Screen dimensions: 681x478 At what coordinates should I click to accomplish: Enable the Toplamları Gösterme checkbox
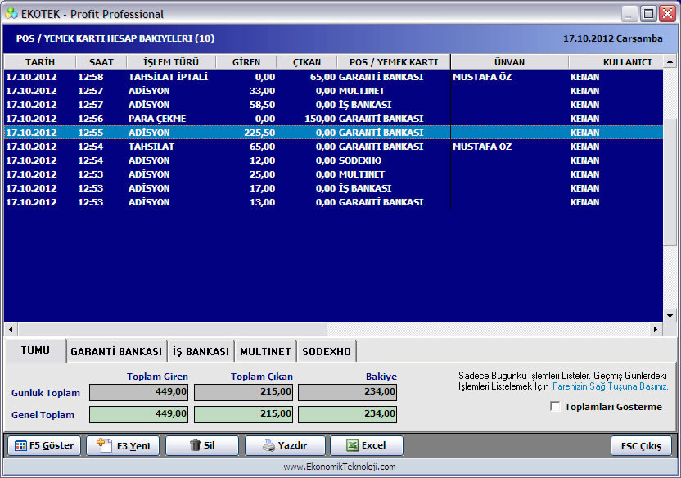pos(555,406)
